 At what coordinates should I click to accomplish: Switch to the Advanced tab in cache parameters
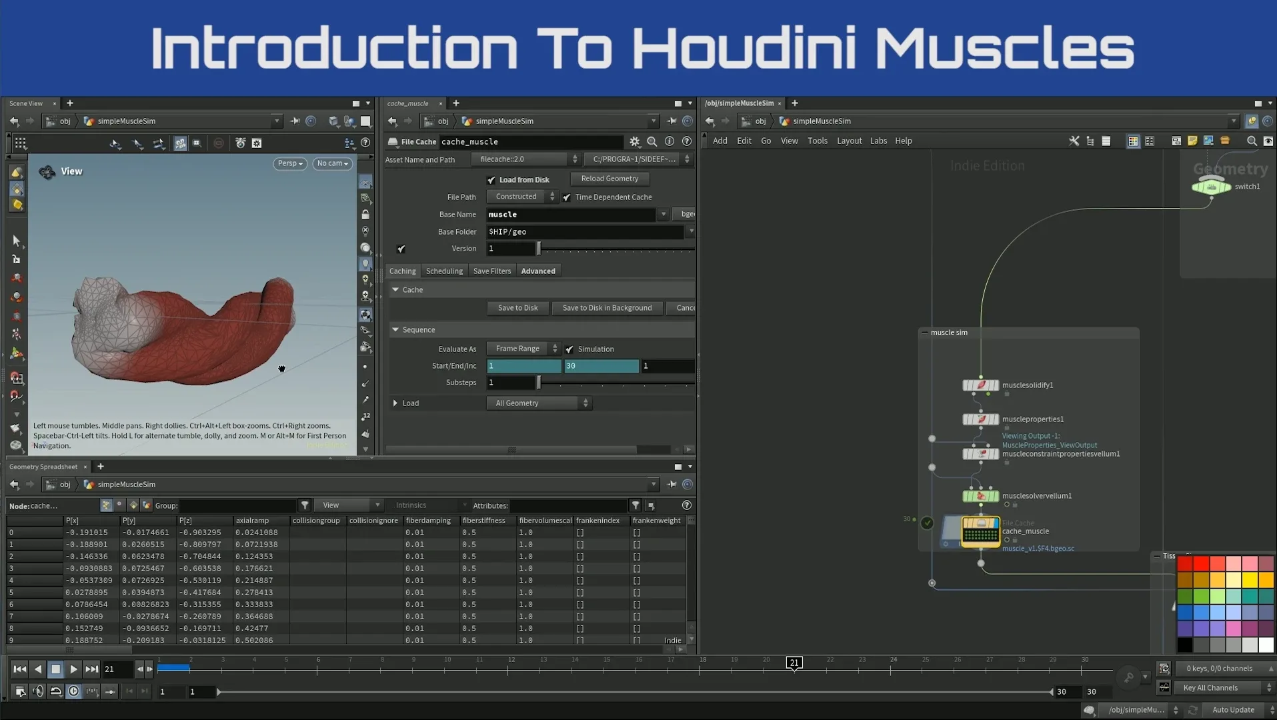click(537, 271)
